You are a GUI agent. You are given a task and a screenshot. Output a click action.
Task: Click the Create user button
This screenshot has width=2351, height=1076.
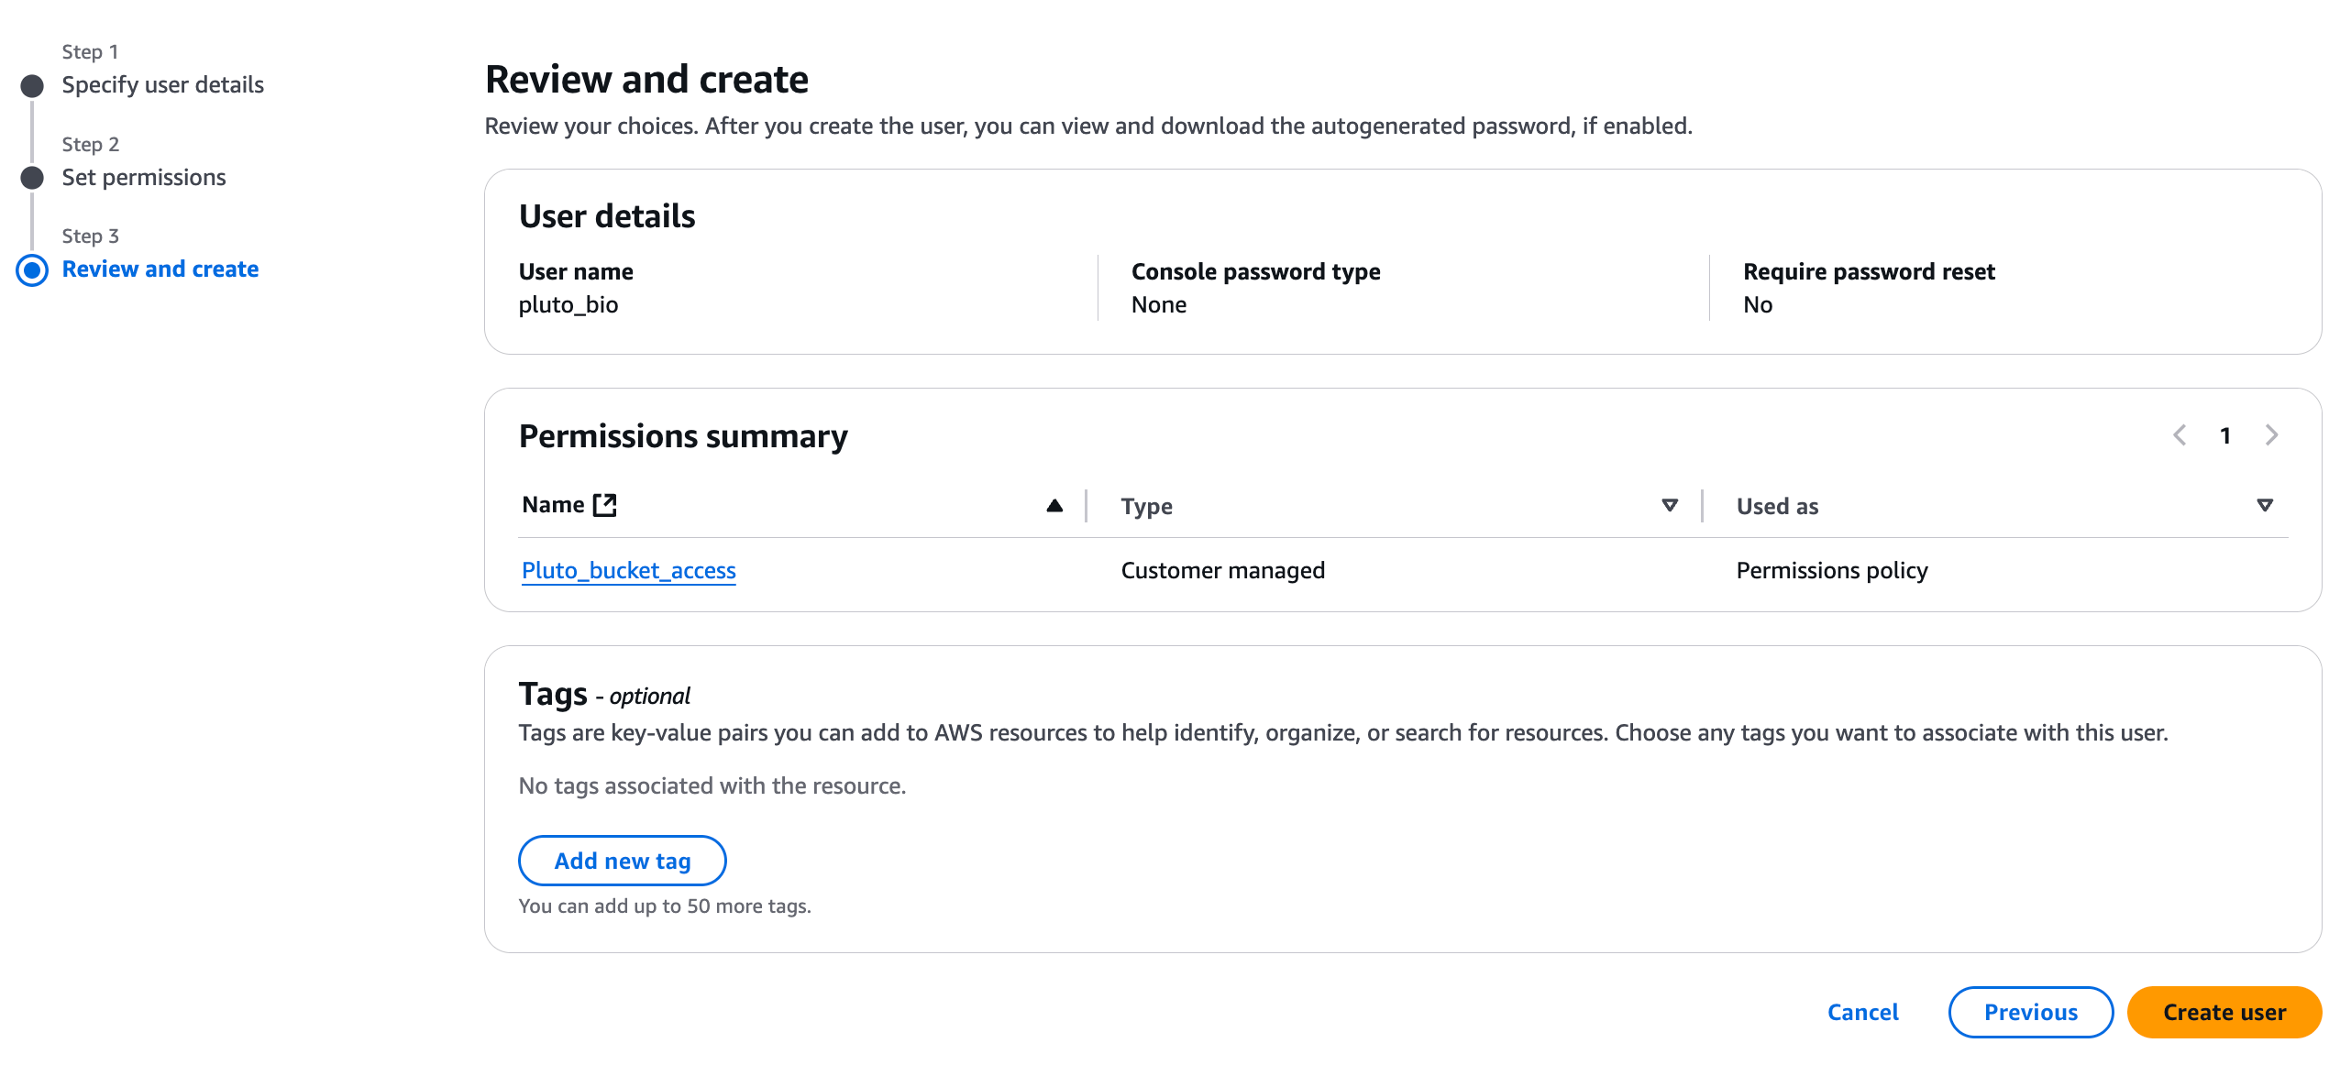pyautogui.click(x=2224, y=1012)
